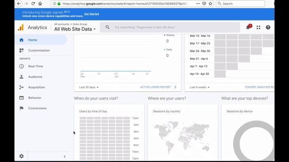The height and width of the screenshot is (162, 289).
Task: Click the Google Analytics logo
Action: (21, 27)
